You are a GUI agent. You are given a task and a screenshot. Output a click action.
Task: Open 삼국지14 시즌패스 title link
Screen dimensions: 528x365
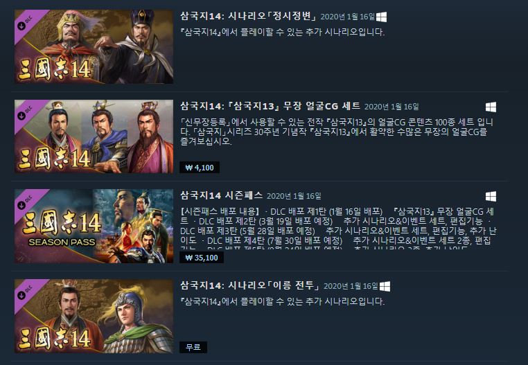[221, 195]
